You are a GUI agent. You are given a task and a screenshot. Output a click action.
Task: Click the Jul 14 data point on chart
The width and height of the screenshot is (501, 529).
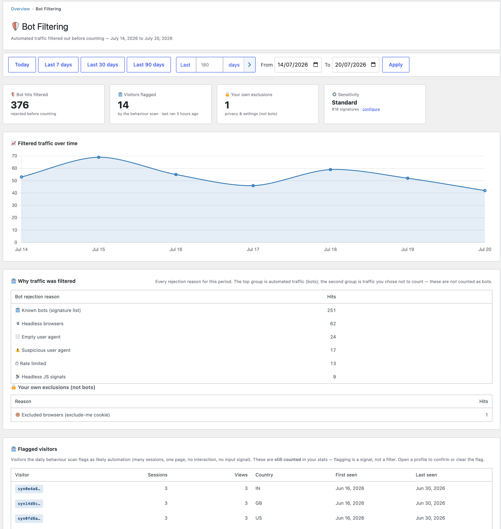21,177
